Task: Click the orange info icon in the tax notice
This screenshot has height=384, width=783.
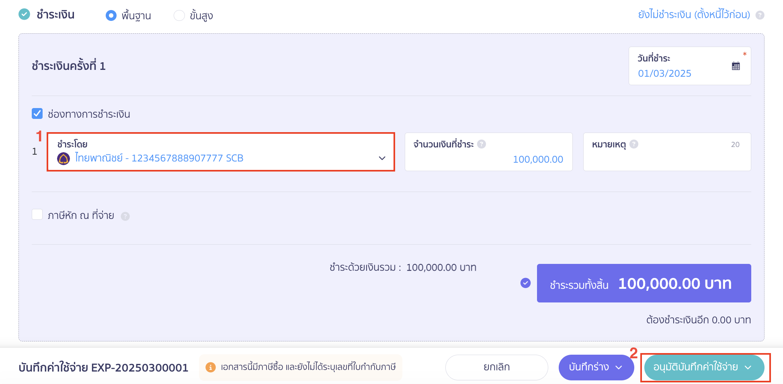Action: tap(211, 367)
